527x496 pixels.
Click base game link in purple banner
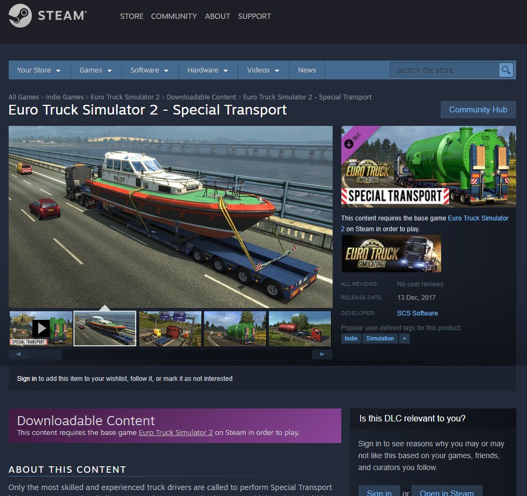point(175,432)
